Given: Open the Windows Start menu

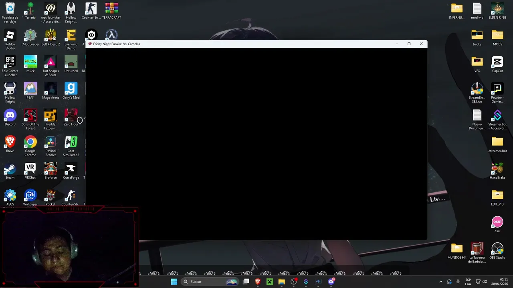Looking at the screenshot, I should tap(174, 282).
